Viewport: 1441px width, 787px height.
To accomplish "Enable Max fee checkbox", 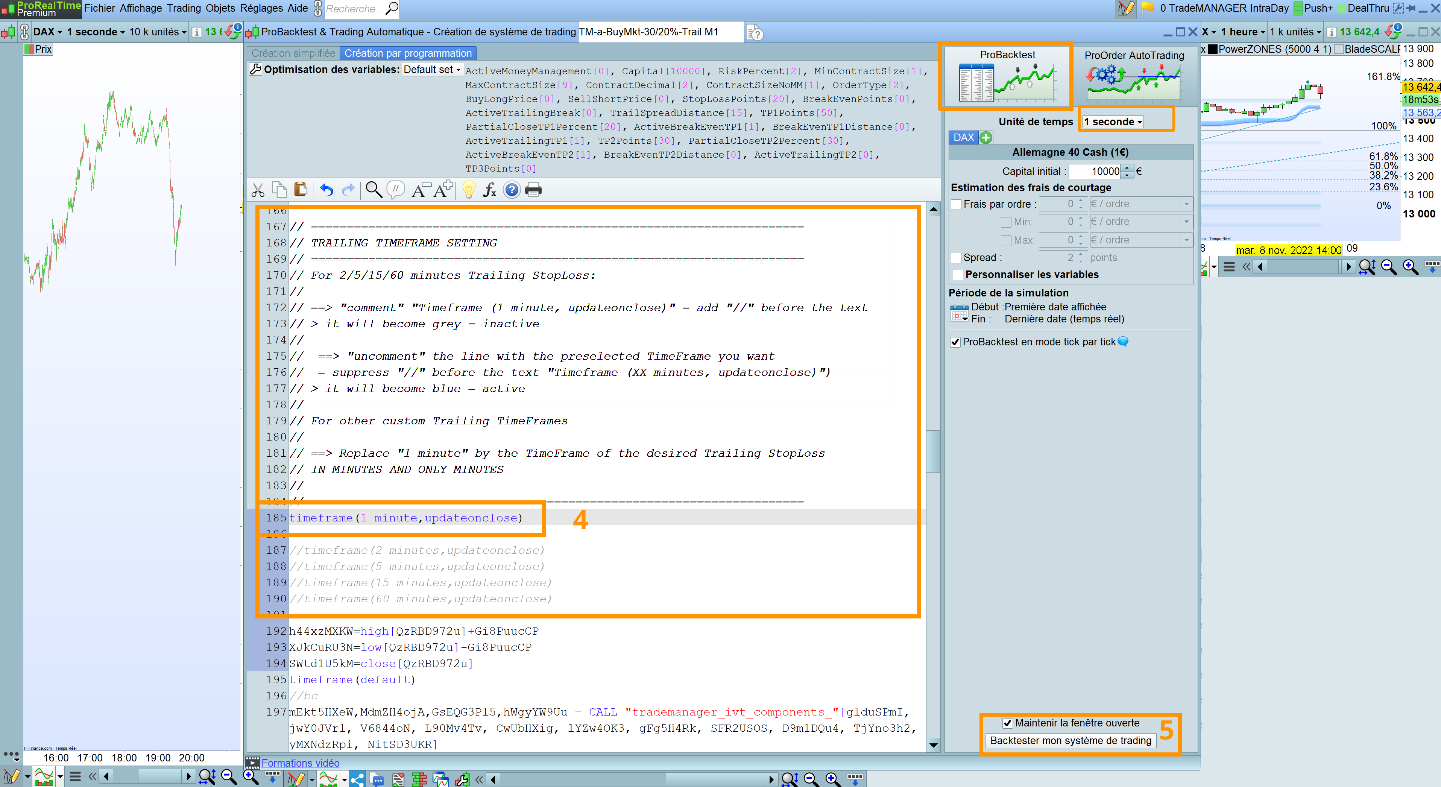I will 1006,240.
